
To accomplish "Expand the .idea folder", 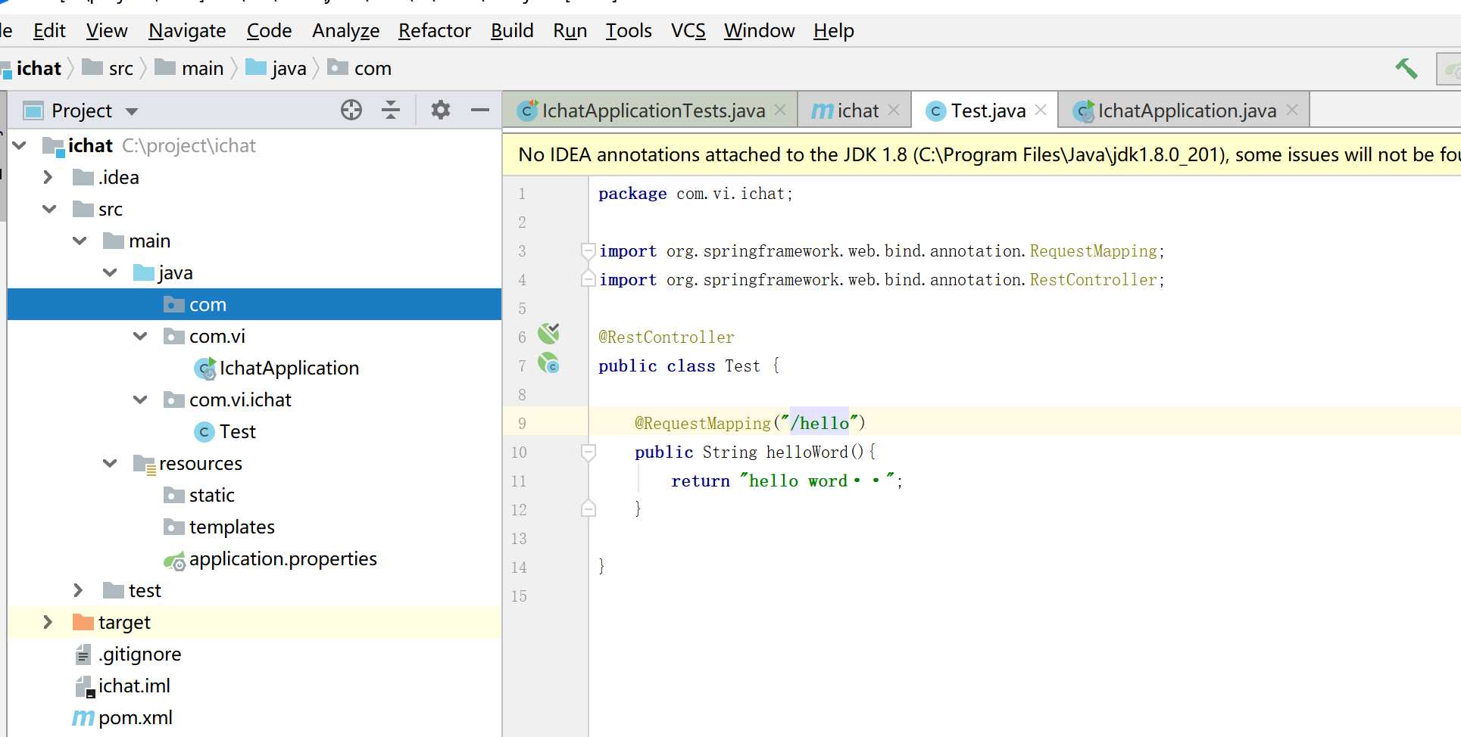I will (48, 177).
